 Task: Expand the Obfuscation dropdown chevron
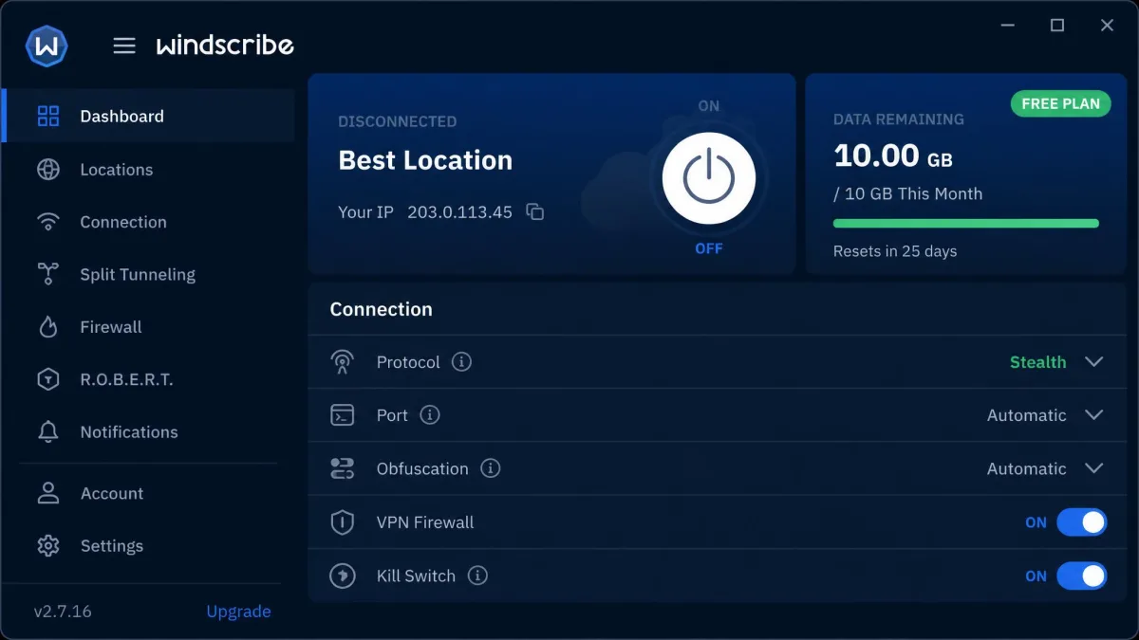point(1094,468)
